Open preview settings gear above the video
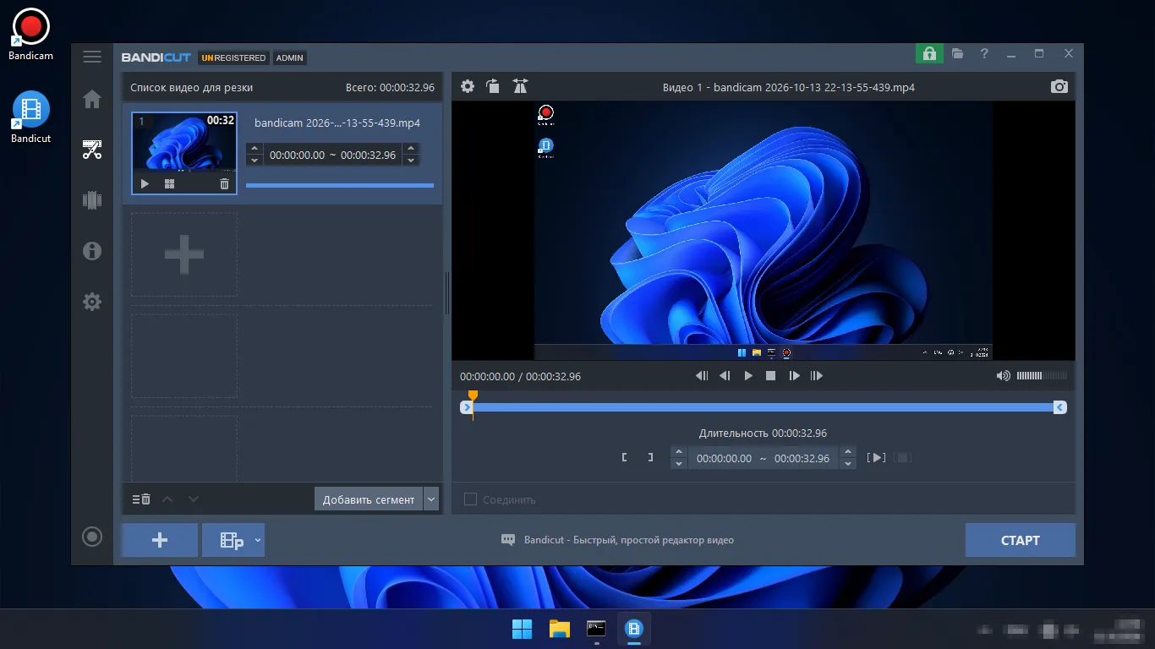1155x649 pixels. [x=468, y=86]
